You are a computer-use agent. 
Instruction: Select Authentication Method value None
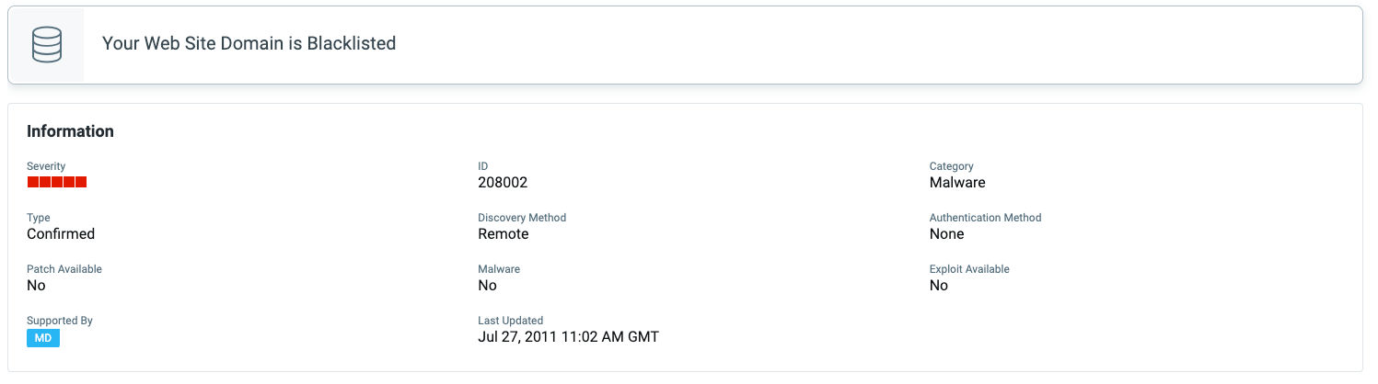[x=947, y=234]
